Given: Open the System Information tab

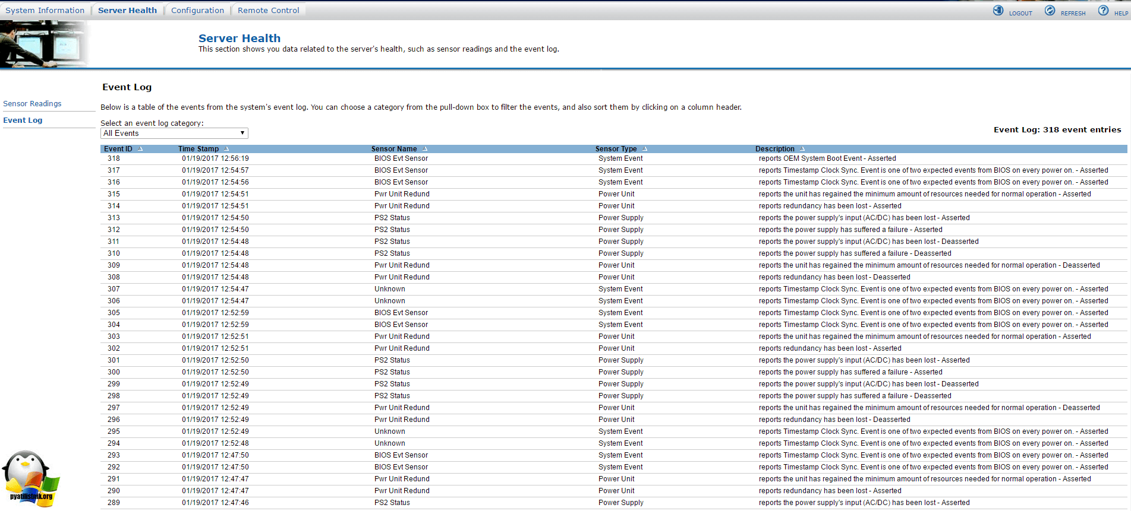Looking at the screenshot, I should 45,10.
